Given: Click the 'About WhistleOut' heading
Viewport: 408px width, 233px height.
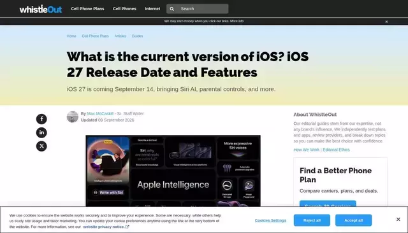Looking at the screenshot, I should pyautogui.click(x=315, y=115).
